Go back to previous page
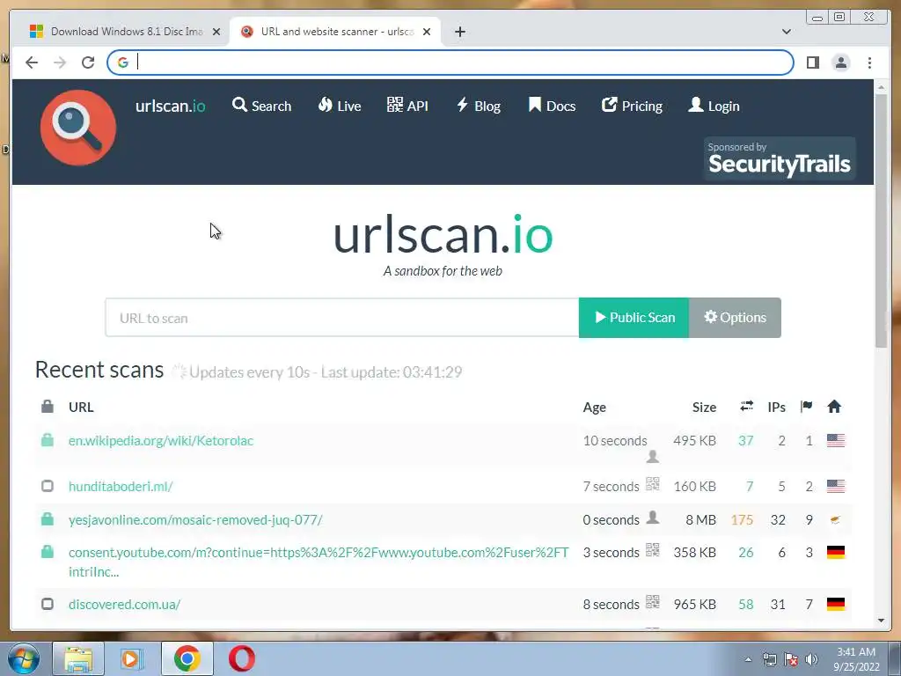 coord(32,62)
